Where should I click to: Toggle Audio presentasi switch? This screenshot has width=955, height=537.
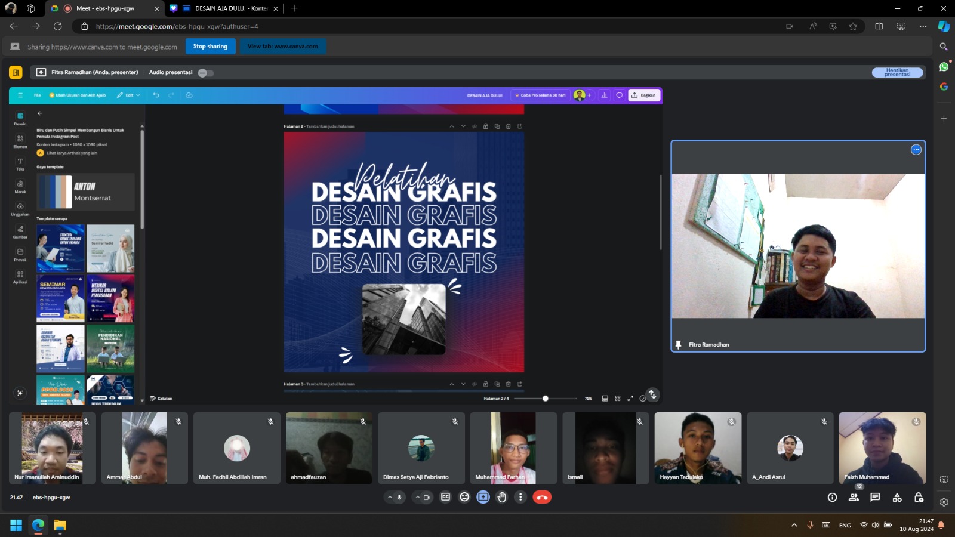[x=205, y=73]
